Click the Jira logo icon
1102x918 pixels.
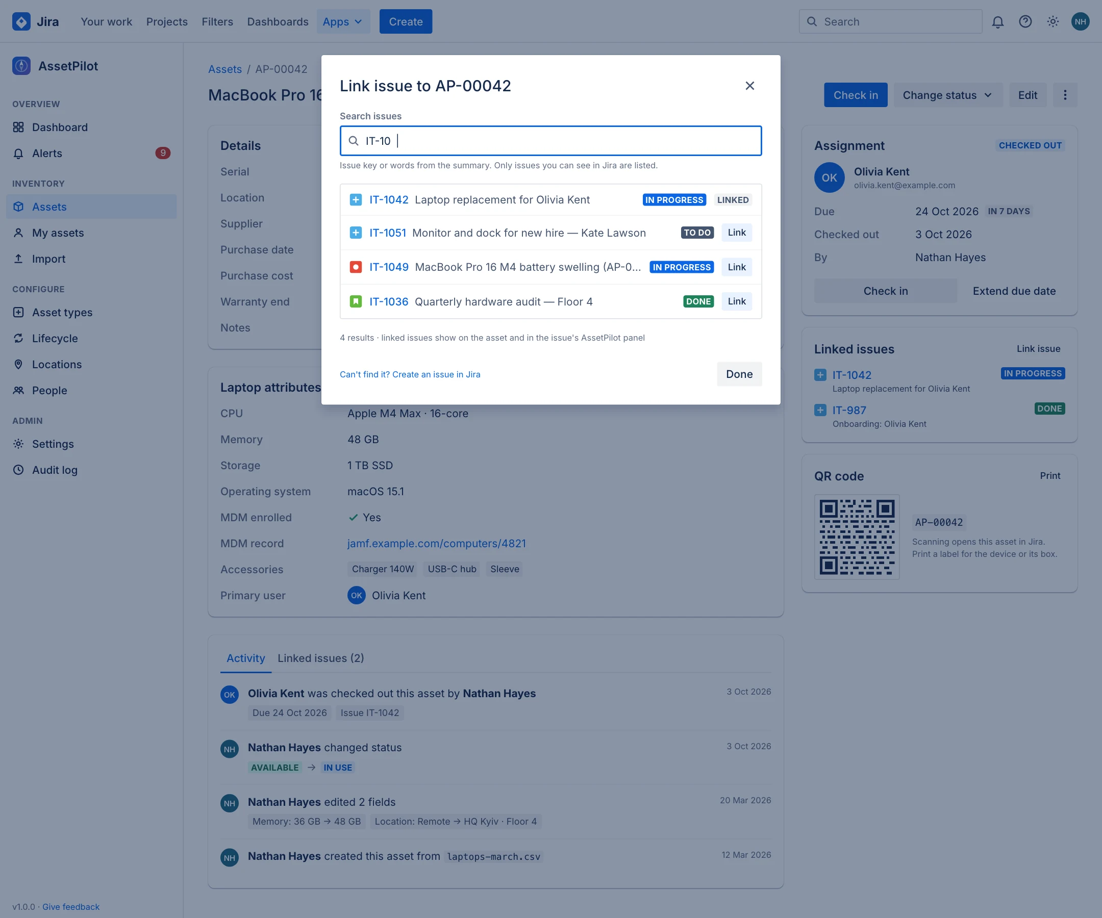click(21, 21)
